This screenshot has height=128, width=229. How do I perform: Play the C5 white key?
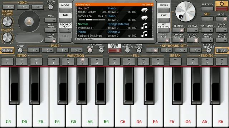point(8,114)
